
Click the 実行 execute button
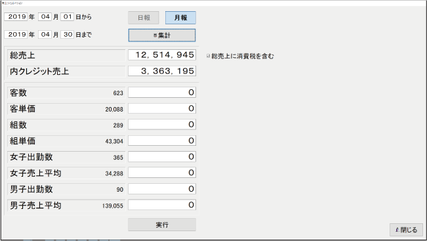[162, 225]
